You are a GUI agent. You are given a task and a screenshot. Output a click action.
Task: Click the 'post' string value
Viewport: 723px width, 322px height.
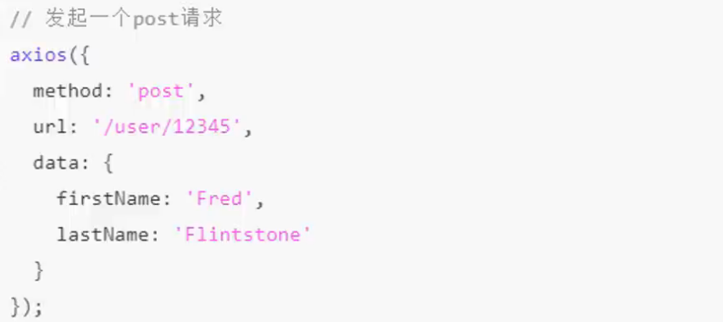click(x=161, y=92)
